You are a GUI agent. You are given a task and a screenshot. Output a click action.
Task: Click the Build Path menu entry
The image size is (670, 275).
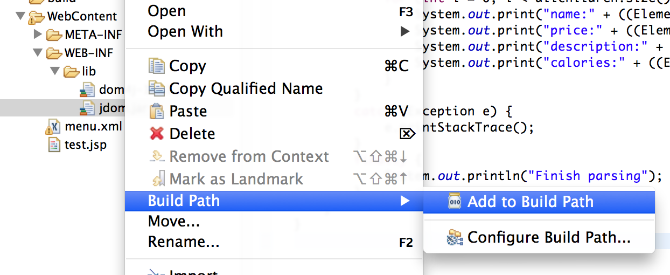coord(274,201)
